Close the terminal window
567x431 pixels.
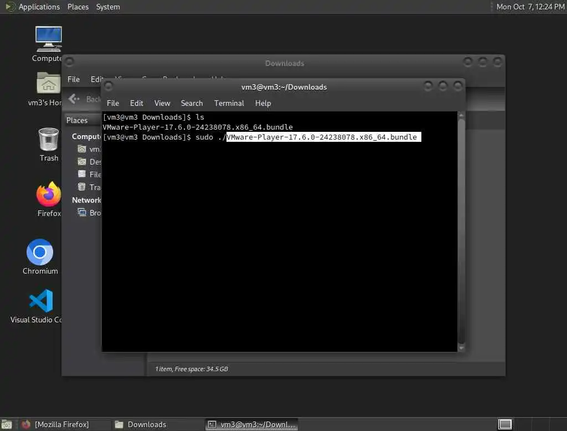458,86
